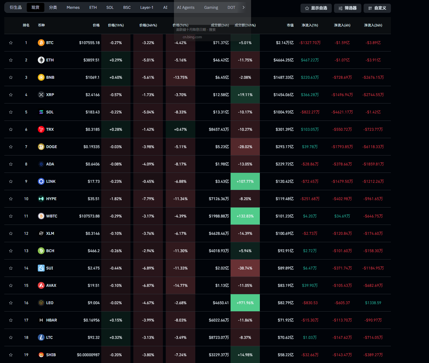Star the SUI row
429x363 pixels.
point(11,268)
